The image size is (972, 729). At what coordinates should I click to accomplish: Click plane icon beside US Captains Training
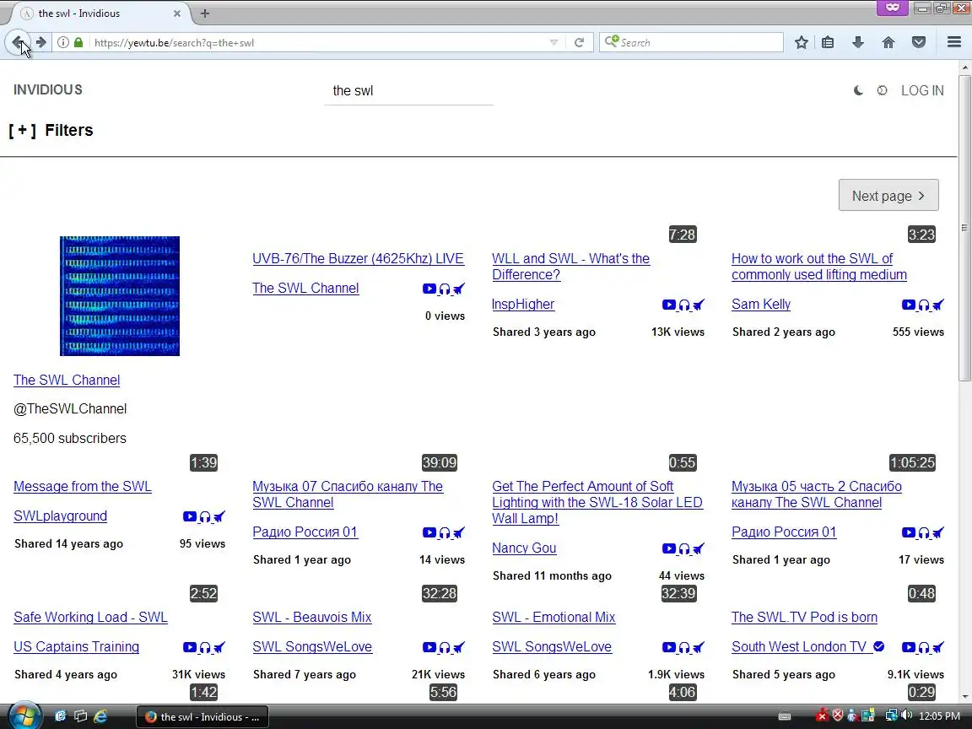pyautogui.click(x=219, y=648)
